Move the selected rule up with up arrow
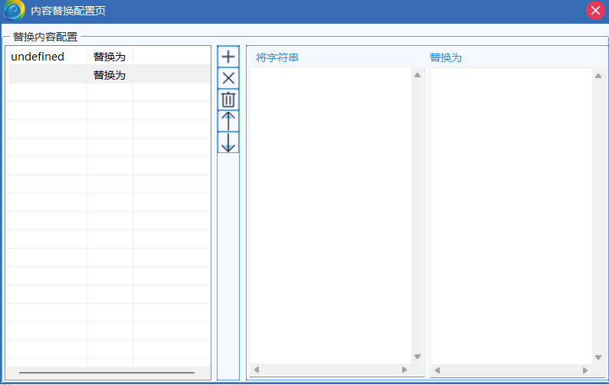 [x=228, y=121]
